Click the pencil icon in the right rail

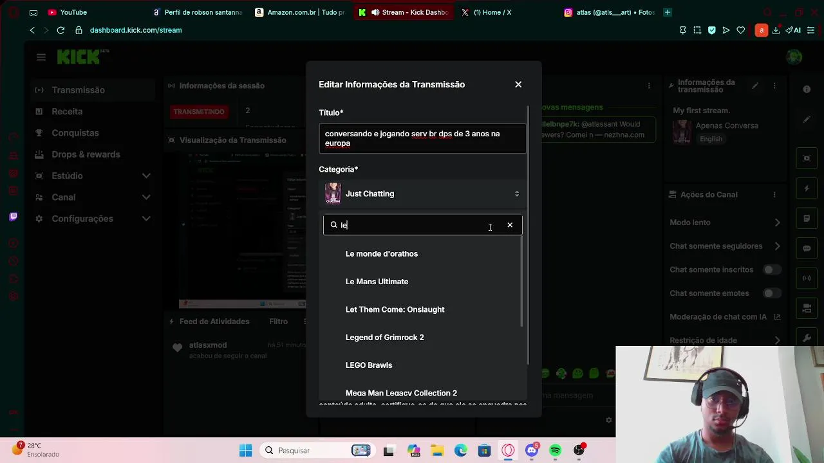point(807,120)
